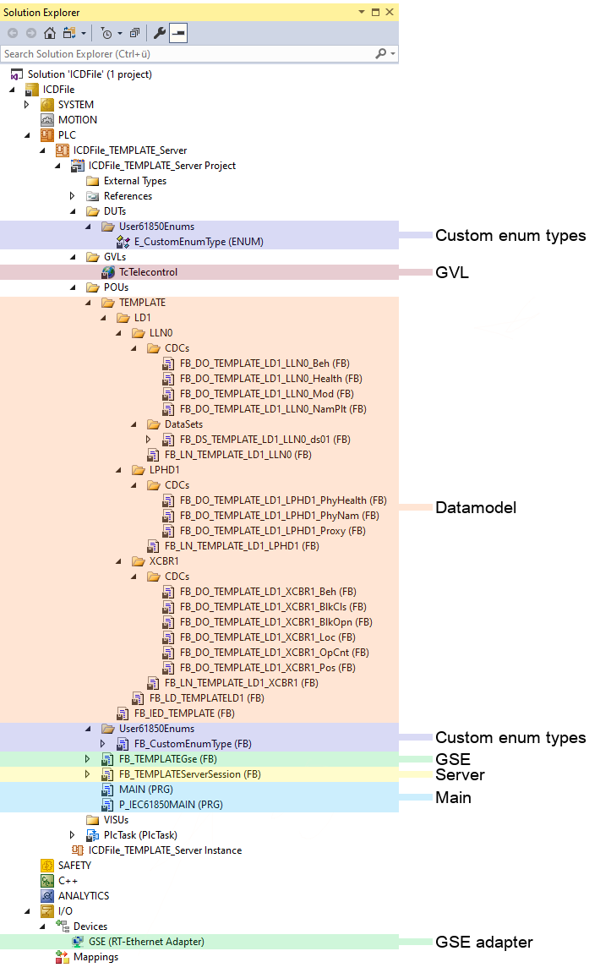This screenshot has height=973, width=589.
Task: Expand the References node
Action: pos(72,196)
